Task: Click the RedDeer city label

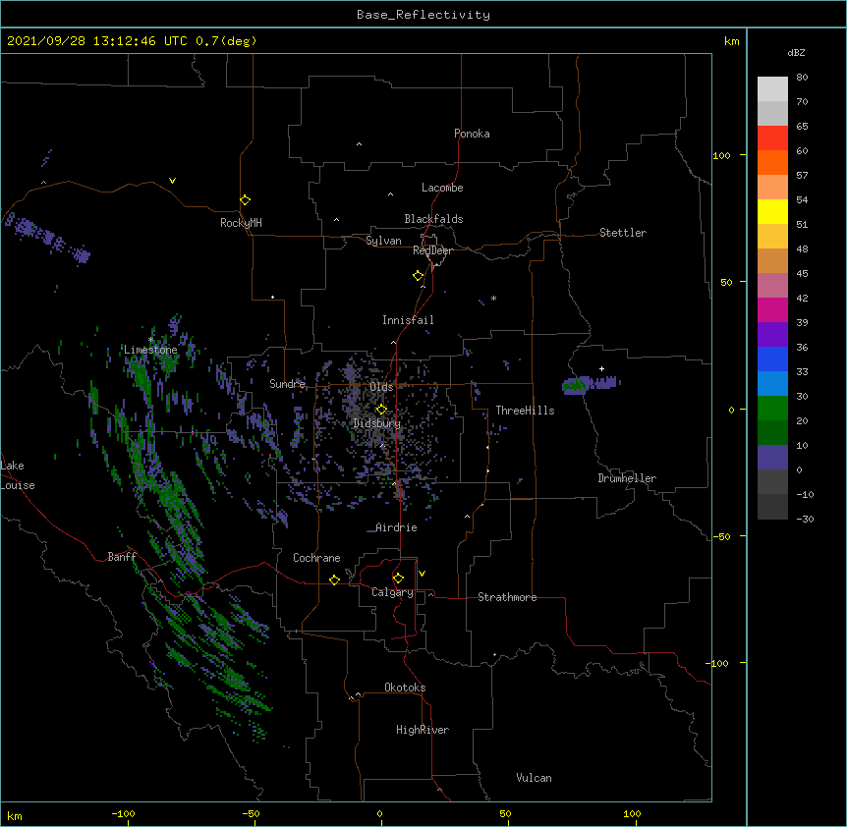Action: click(432, 250)
